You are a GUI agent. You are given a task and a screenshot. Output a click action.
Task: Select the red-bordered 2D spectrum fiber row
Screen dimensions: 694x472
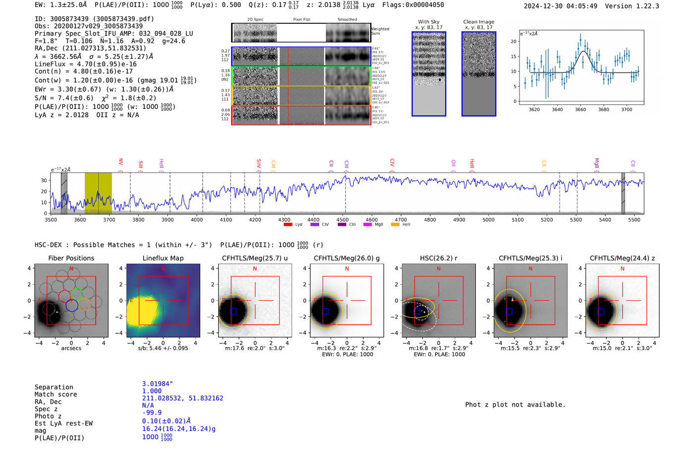point(301,115)
